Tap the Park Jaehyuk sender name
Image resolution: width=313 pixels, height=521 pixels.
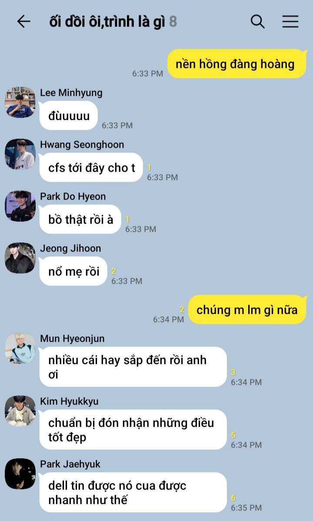coord(70,464)
